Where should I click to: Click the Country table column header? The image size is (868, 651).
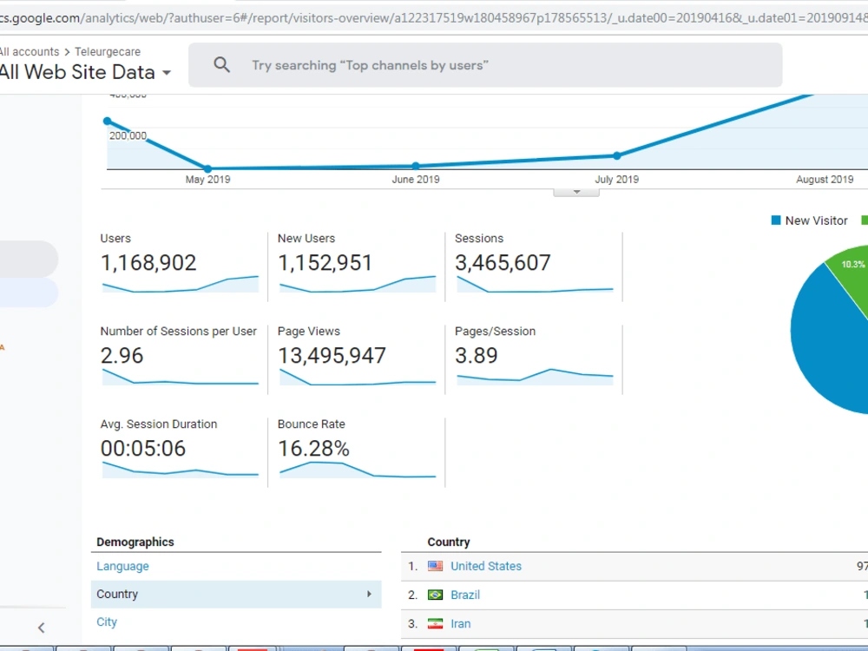click(x=449, y=542)
